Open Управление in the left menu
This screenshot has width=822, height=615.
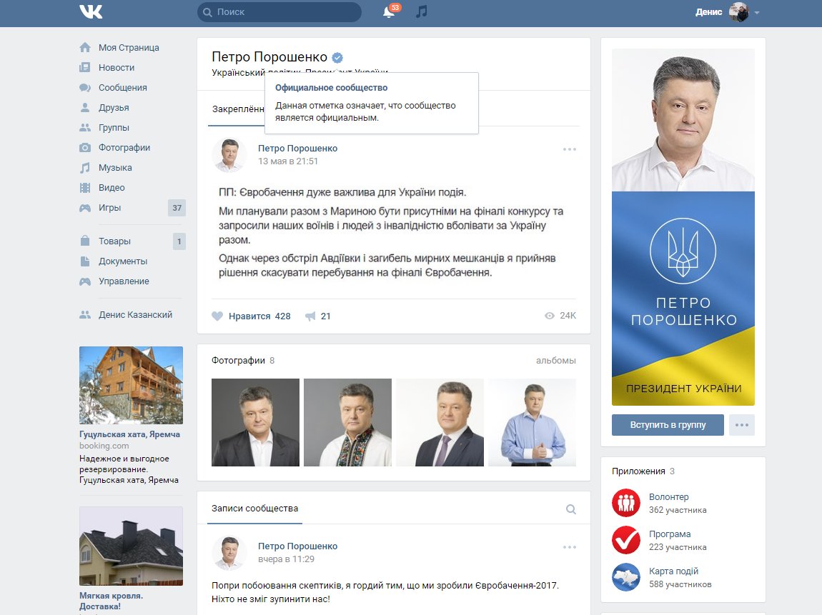pyautogui.click(x=124, y=281)
